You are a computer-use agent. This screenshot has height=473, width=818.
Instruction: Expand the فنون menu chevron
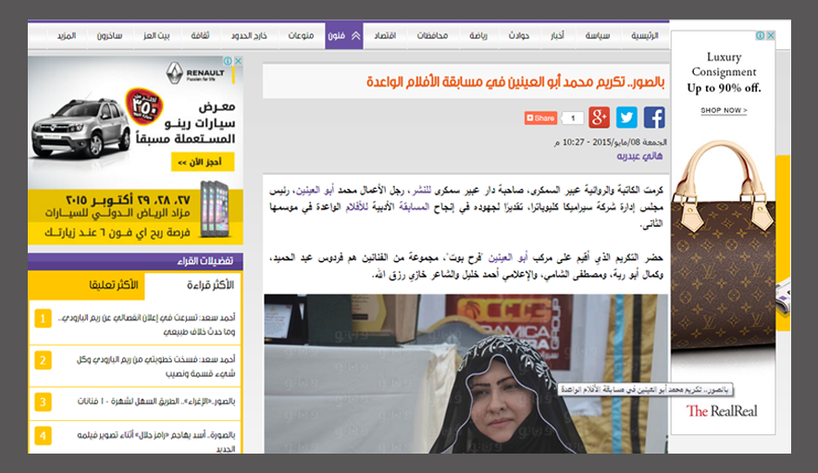coord(356,37)
